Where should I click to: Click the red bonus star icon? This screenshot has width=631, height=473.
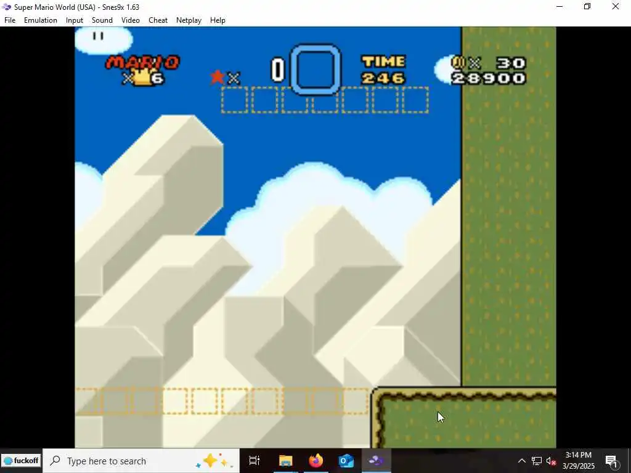click(218, 77)
